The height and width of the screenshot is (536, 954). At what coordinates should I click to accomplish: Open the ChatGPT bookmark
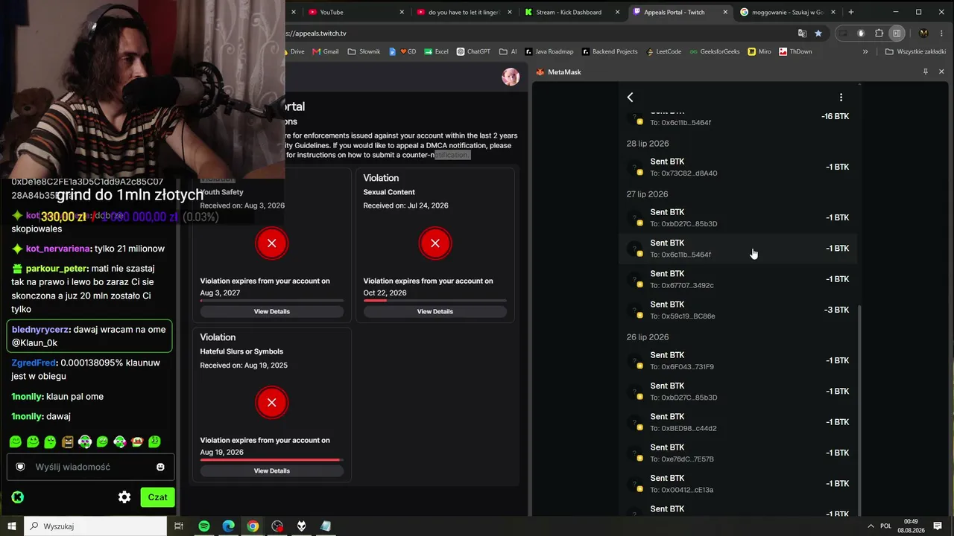pyautogui.click(x=473, y=52)
